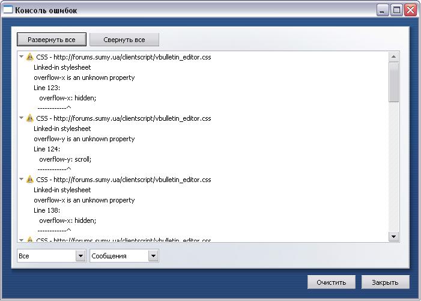This screenshot has height=301, width=421.
Task: Select the "overflow-y is an unknown property" line
Action: click(84, 139)
